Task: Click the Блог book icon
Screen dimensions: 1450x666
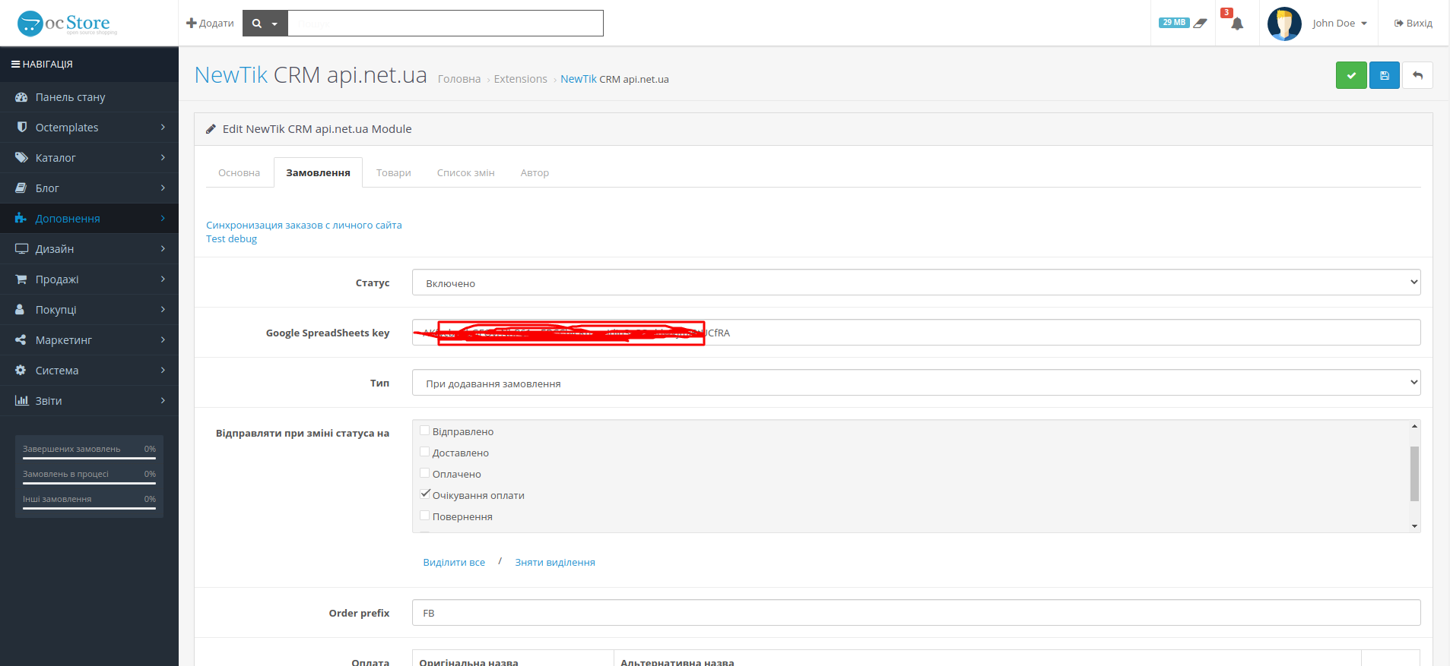Action: click(x=21, y=188)
